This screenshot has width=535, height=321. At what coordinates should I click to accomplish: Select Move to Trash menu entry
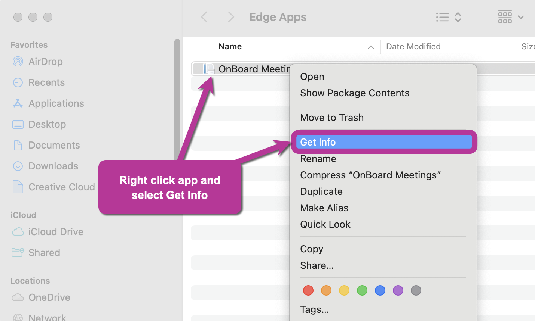[x=332, y=118]
